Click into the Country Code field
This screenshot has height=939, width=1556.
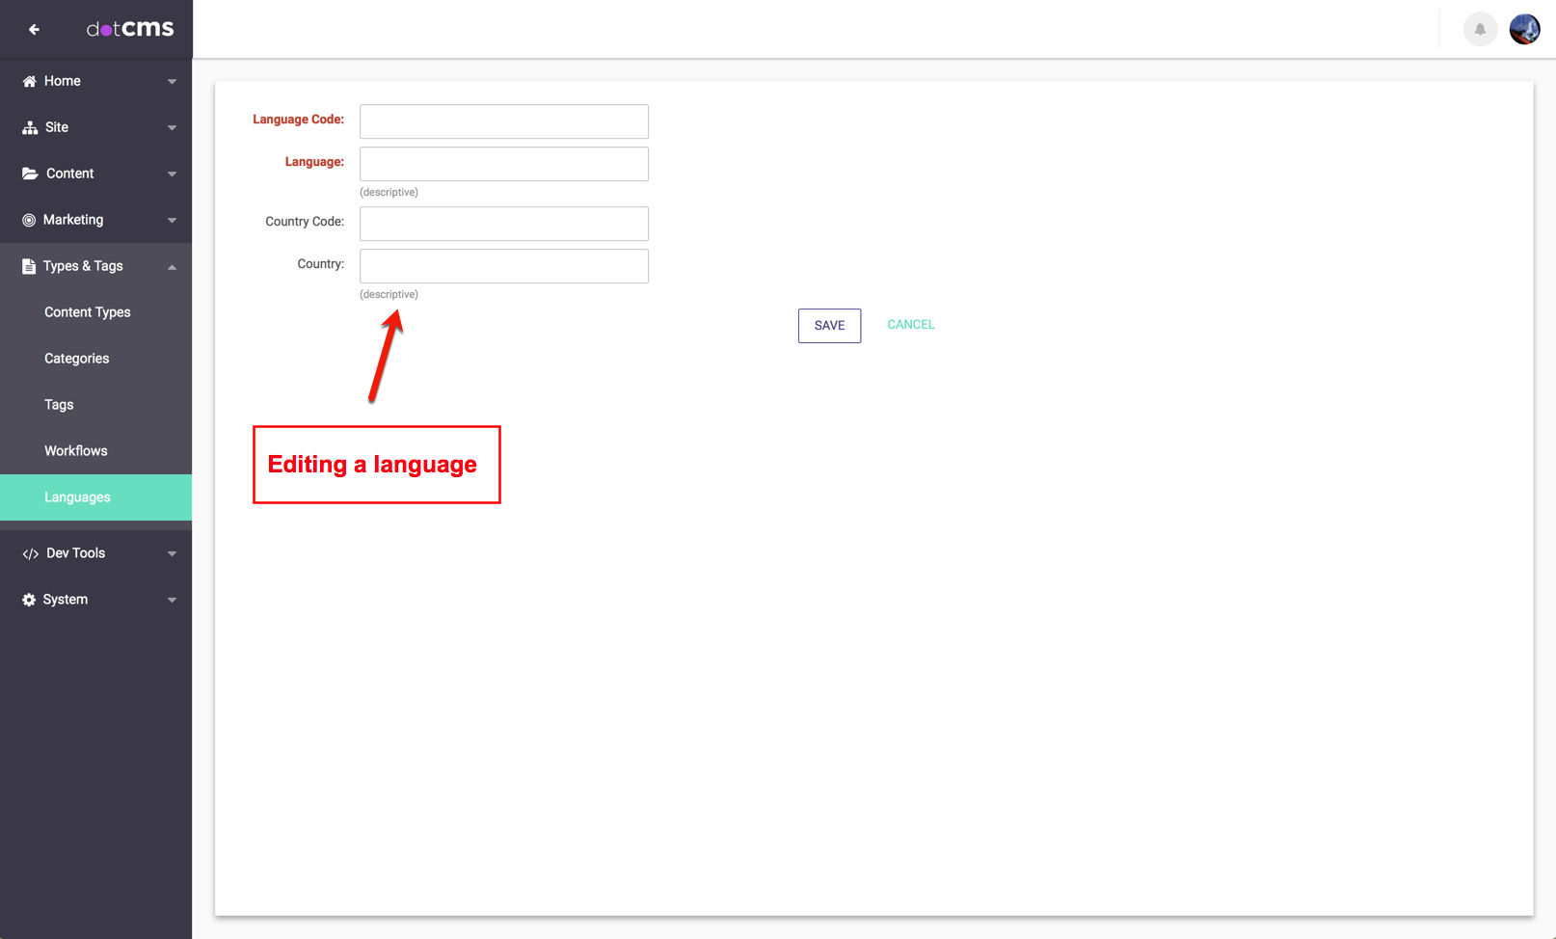[x=503, y=224]
